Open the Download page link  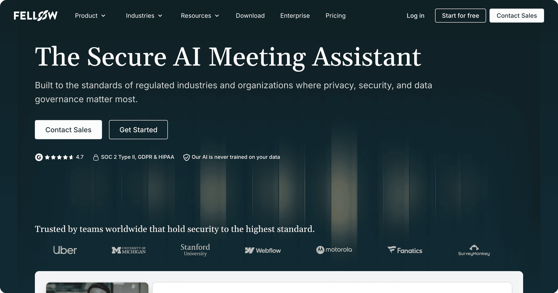coord(250,16)
